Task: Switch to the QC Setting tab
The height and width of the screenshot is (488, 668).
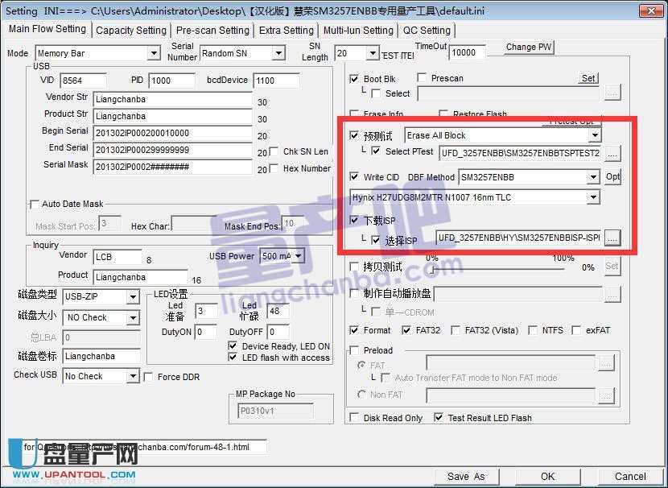Action: pyautogui.click(x=427, y=30)
